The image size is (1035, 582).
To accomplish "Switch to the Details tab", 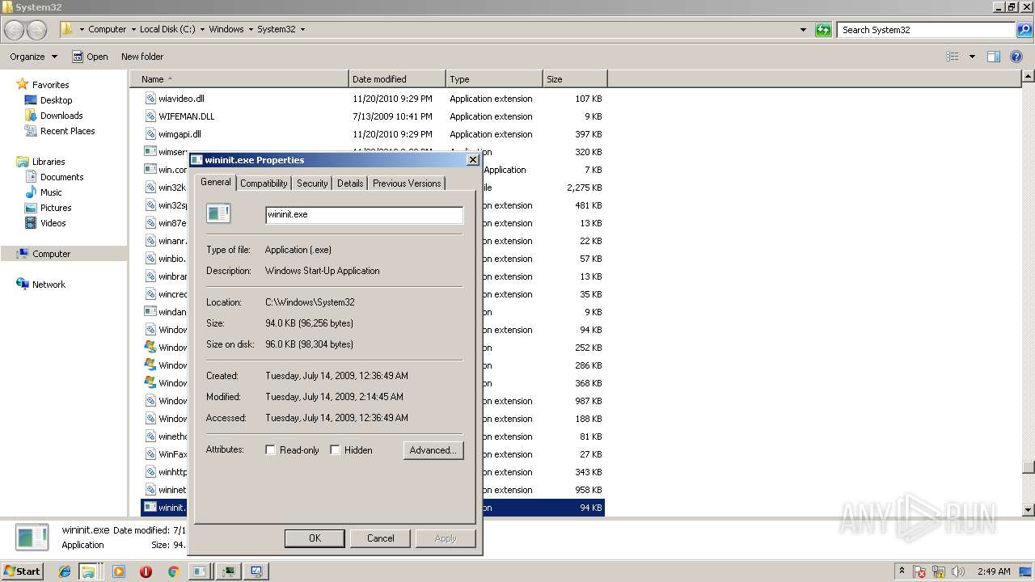I will pos(350,183).
